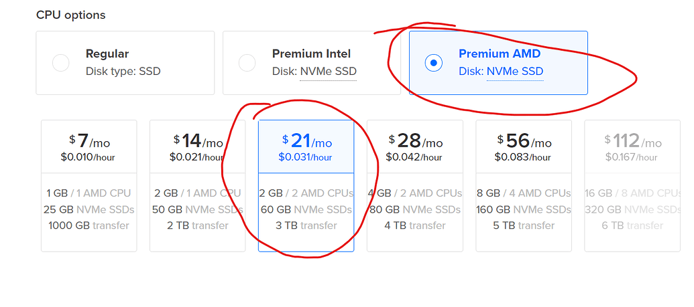Click the CPU options heading
This screenshot has height=307, width=694.
(70, 15)
